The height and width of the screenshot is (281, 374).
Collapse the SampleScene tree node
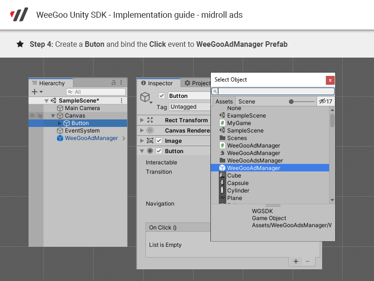46,101
